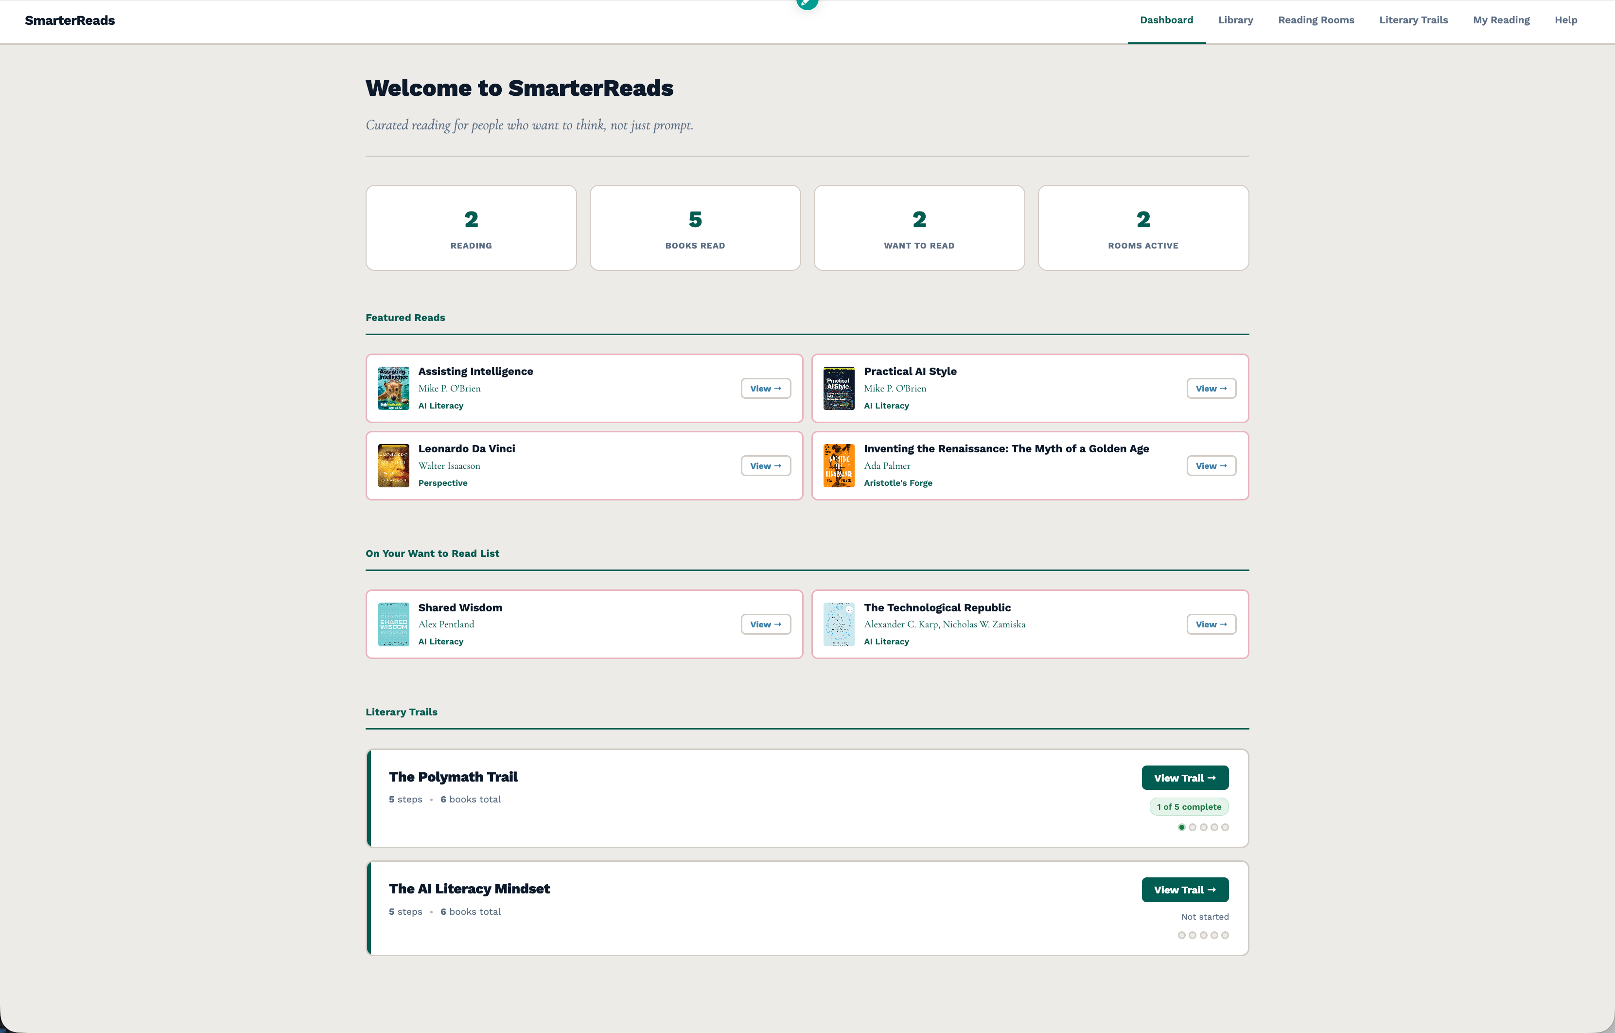1615x1033 pixels.
Task: Click the 'Not started' status text
Action: tap(1205, 917)
